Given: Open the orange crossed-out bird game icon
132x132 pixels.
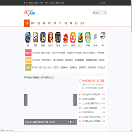Looking at the screenshot, I should pyautogui.click(x=73, y=37).
